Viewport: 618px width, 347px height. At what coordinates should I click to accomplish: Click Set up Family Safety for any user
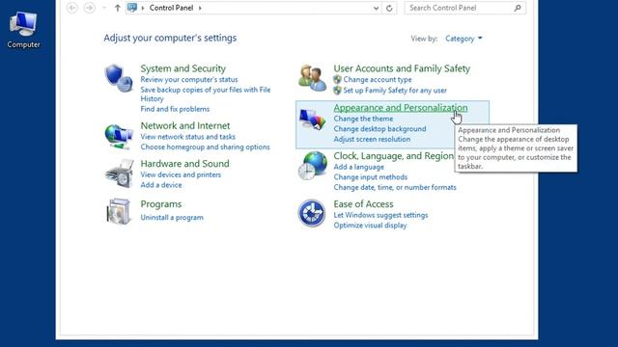pos(395,91)
